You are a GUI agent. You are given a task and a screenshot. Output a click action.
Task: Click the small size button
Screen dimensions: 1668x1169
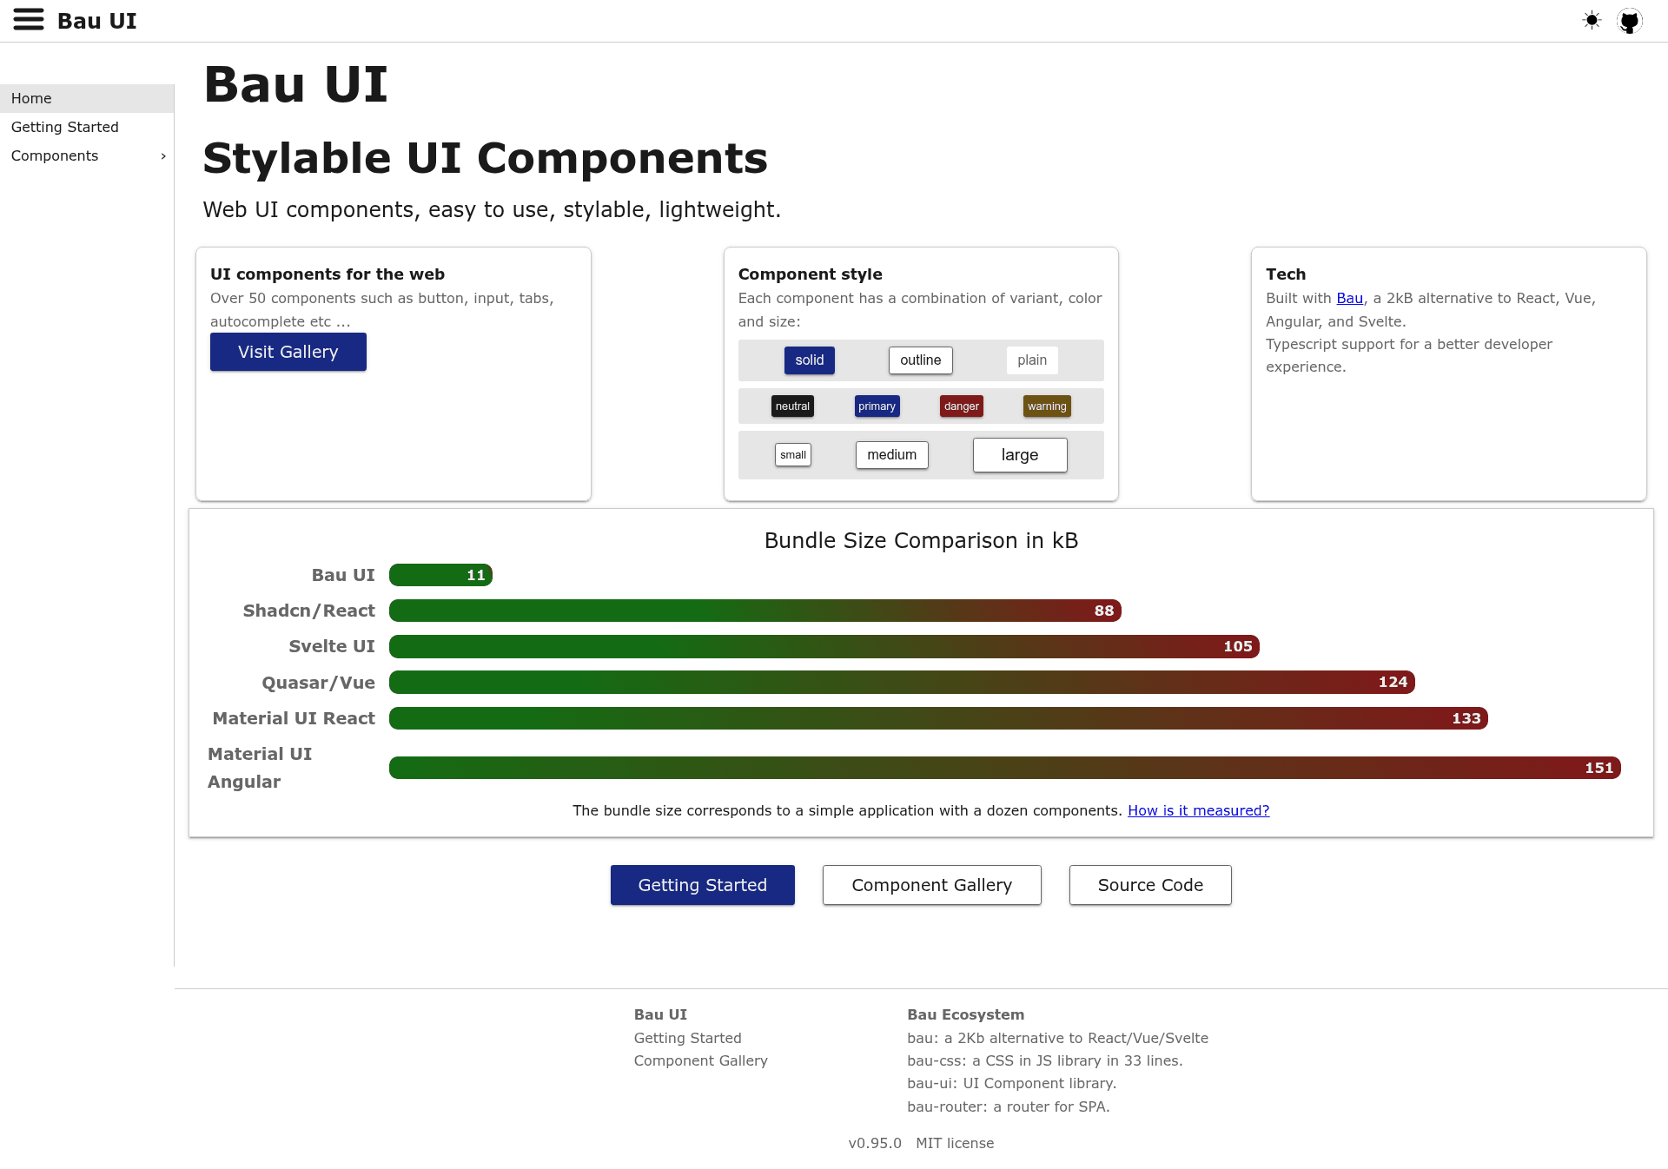click(x=793, y=455)
